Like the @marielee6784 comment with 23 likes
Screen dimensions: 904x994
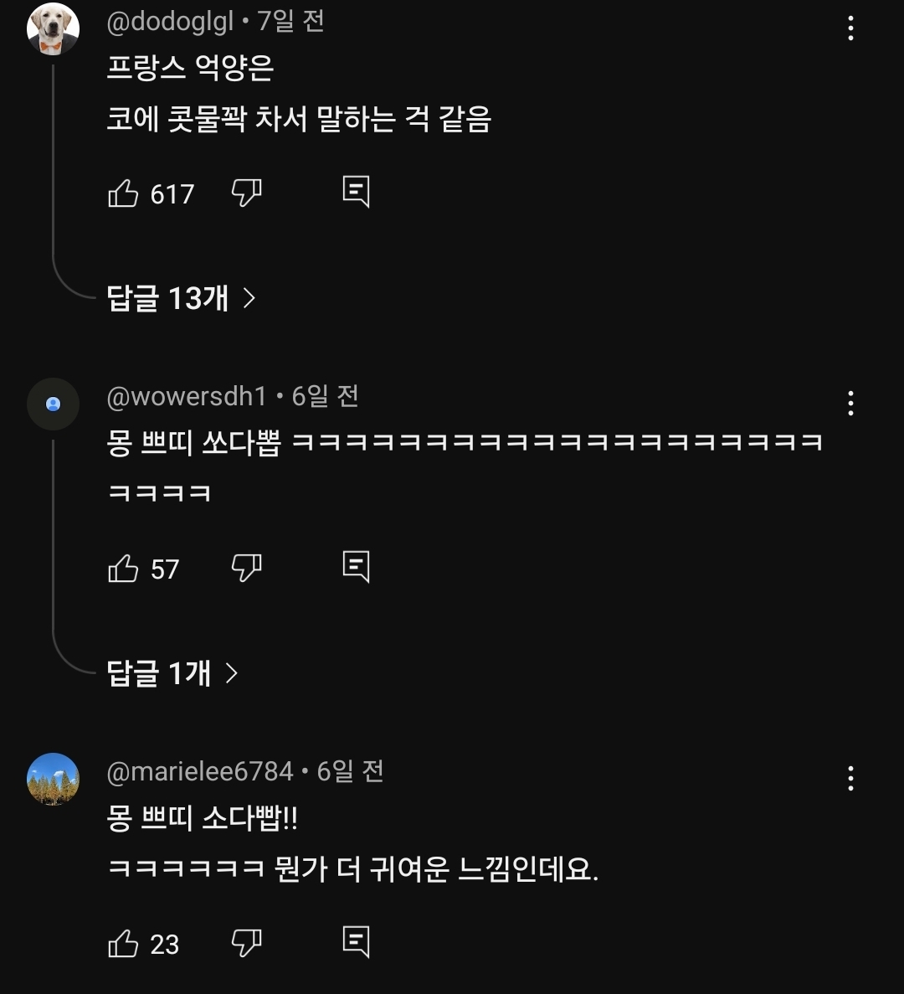coord(123,943)
